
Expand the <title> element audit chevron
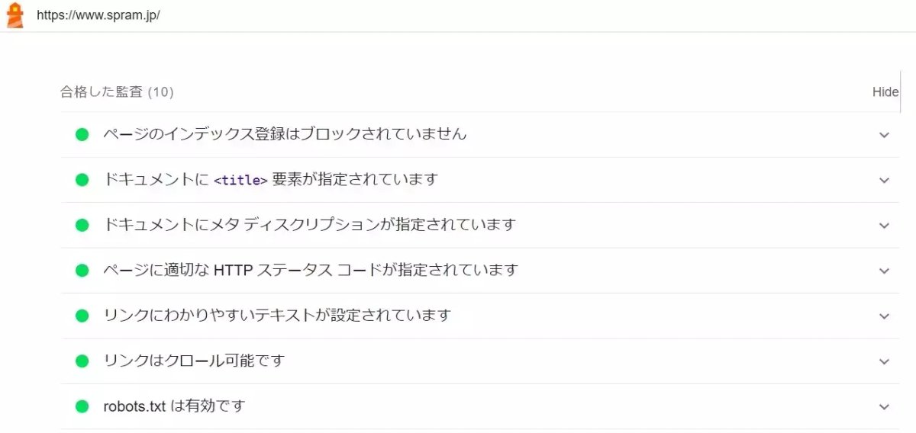coord(884,181)
